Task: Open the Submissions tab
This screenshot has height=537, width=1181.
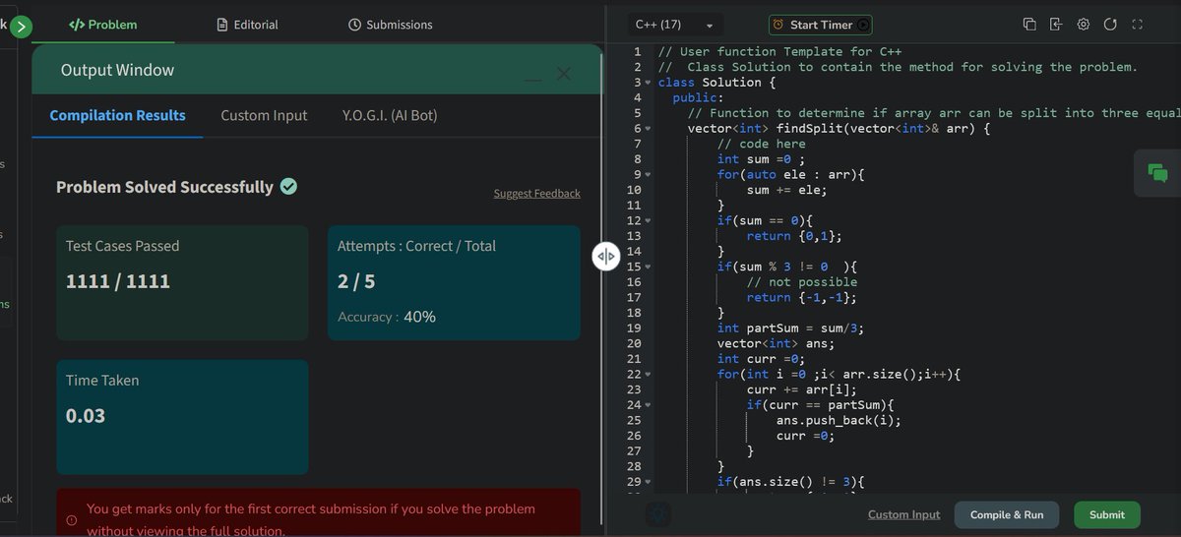Action: [391, 25]
